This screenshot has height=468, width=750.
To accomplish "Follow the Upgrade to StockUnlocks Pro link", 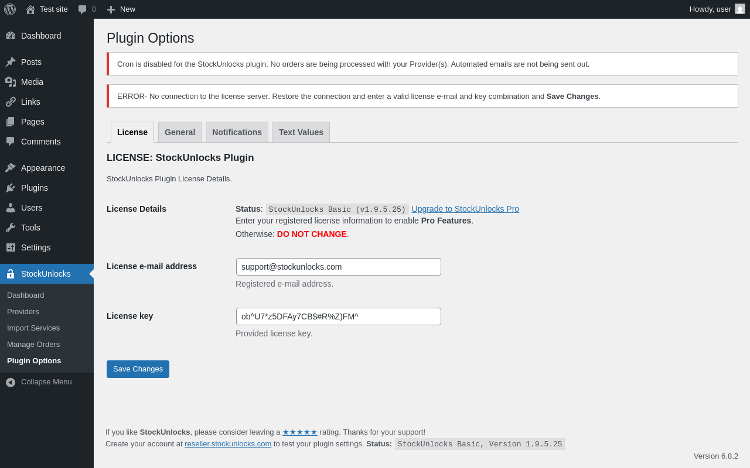I will point(465,209).
